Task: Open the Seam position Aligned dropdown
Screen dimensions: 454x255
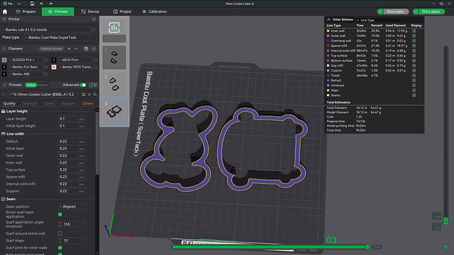Action: [72, 206]
